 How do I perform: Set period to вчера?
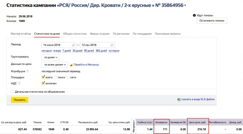(x=57, y=51)
